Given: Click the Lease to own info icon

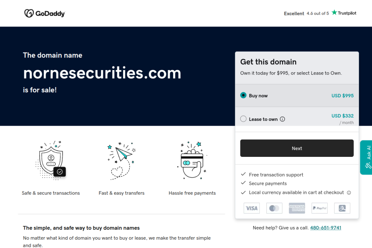Looking at the screenshot, I should pyautogui.click(x=283, y=119).
